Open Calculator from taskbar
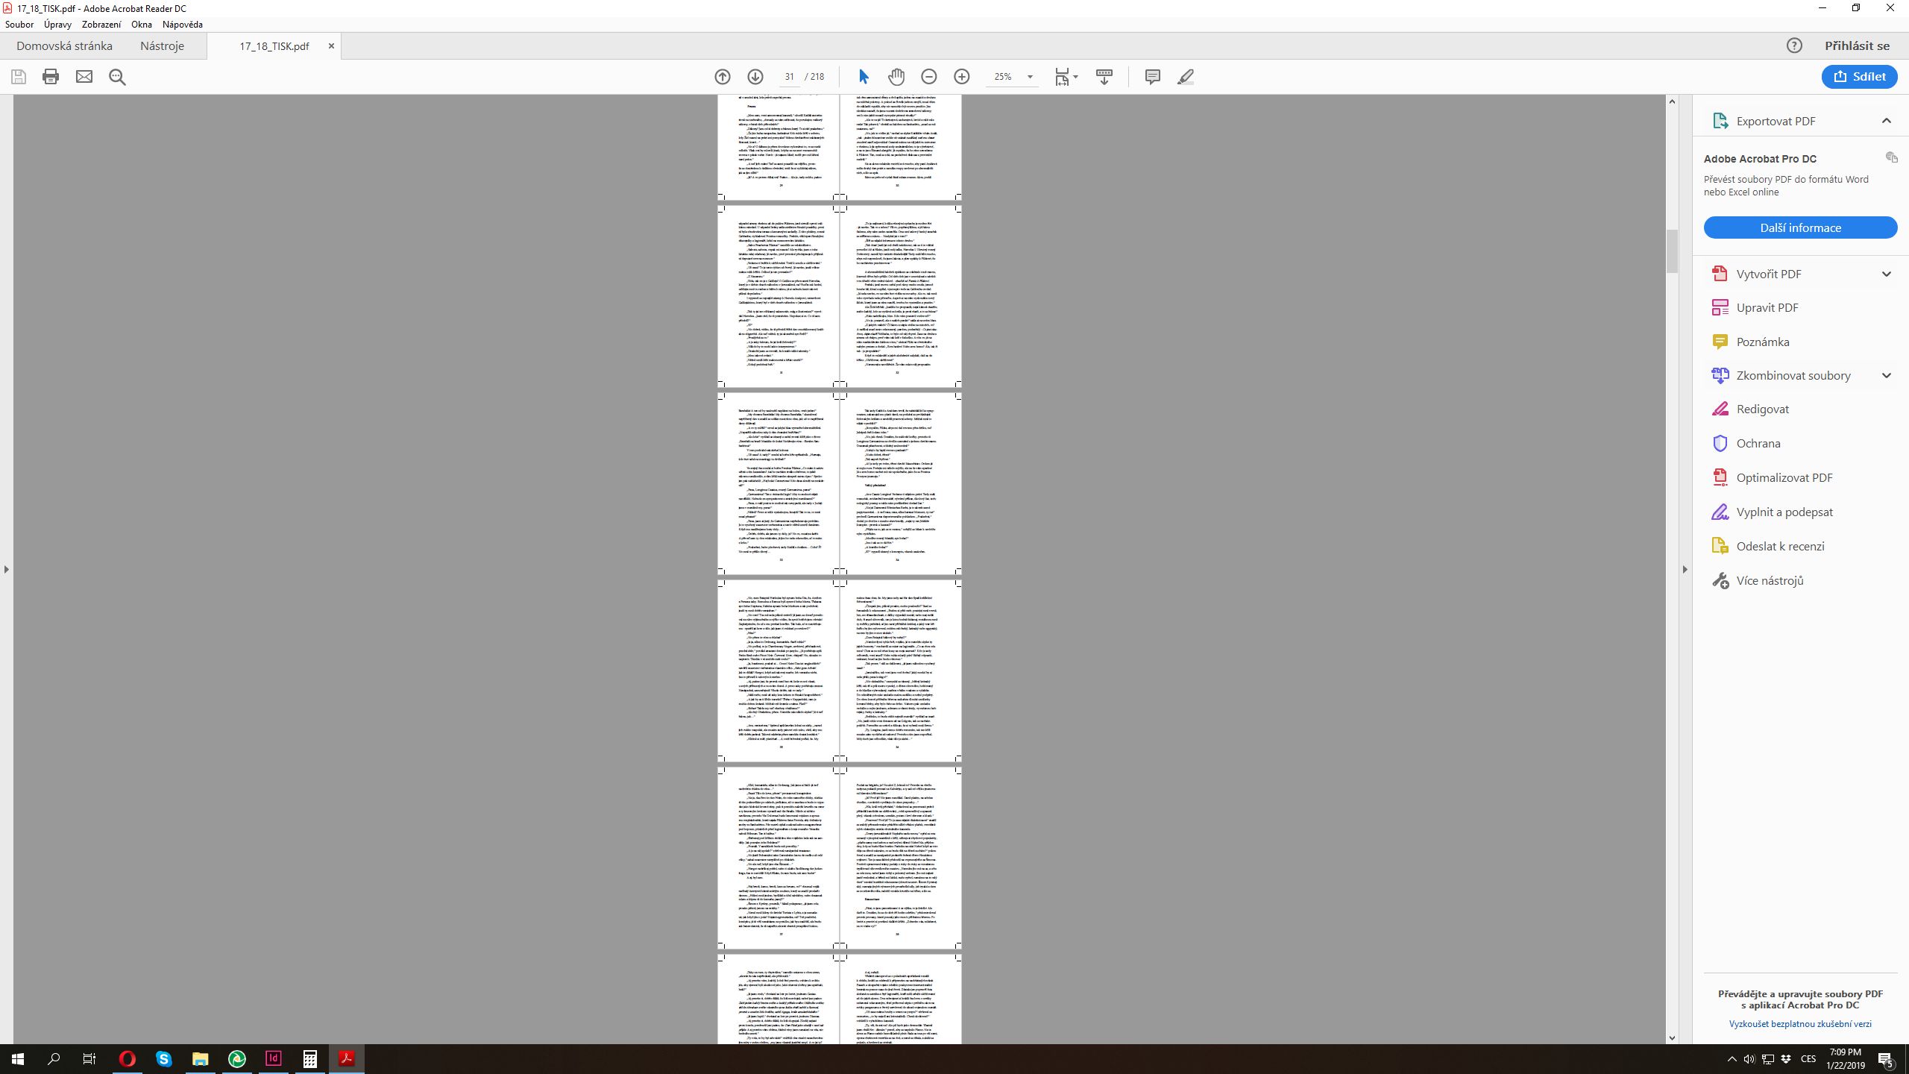Image resolution: width=1909 pixels, height=1074 pixels. tap(310, 1058)
